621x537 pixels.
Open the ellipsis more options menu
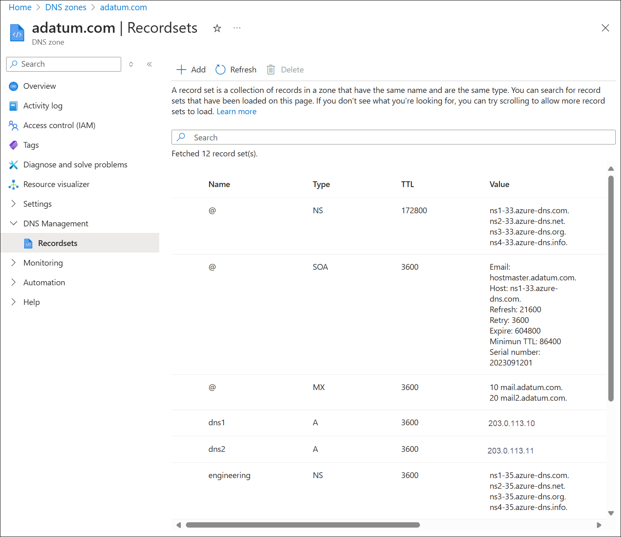237,28
